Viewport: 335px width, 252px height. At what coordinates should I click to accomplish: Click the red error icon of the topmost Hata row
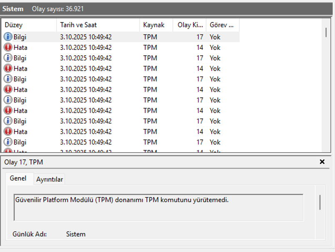coord(8,47)
